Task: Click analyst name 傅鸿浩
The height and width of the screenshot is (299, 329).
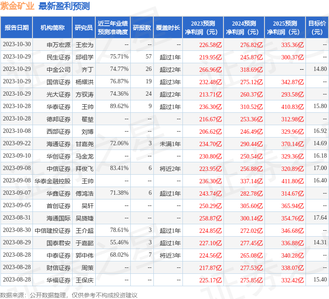Action: pos(85,193)
